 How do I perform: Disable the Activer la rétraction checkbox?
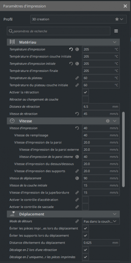tap(85, 92)
